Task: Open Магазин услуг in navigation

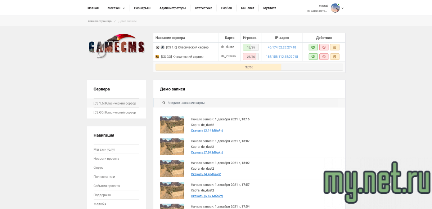Action: (104, 150)
